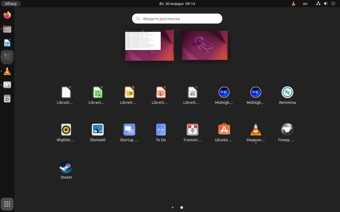Screen dimensions: 340x212
Task: Open Midnight Commander
Action: pos(224,92)
